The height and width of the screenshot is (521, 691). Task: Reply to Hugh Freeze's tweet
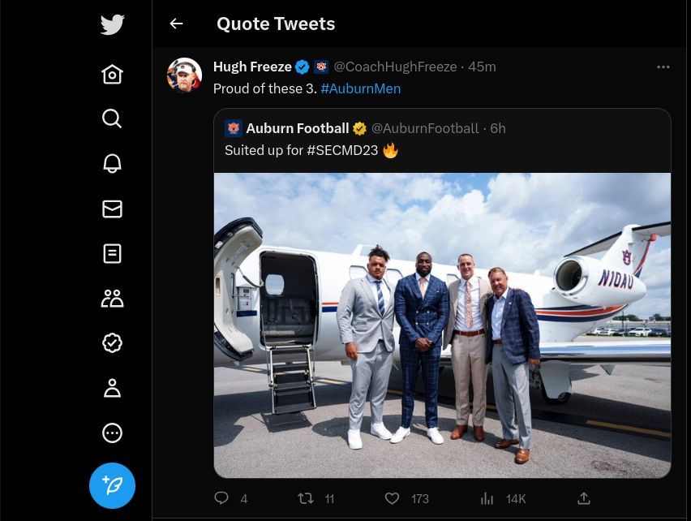tap(221, 498)
